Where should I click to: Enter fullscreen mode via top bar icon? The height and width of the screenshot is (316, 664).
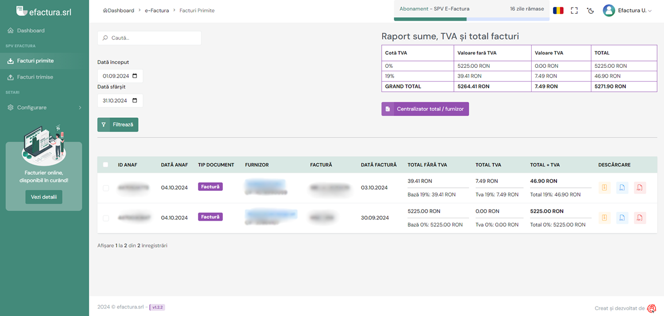574,10
